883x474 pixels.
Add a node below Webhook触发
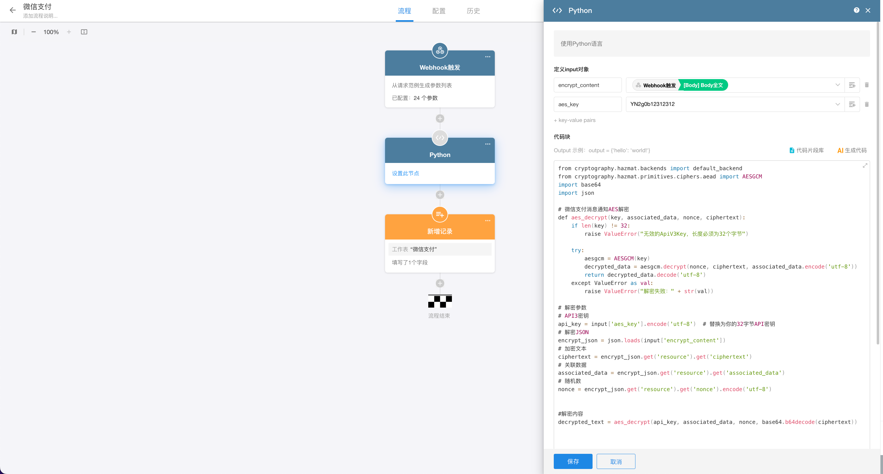tap(440, 118)
